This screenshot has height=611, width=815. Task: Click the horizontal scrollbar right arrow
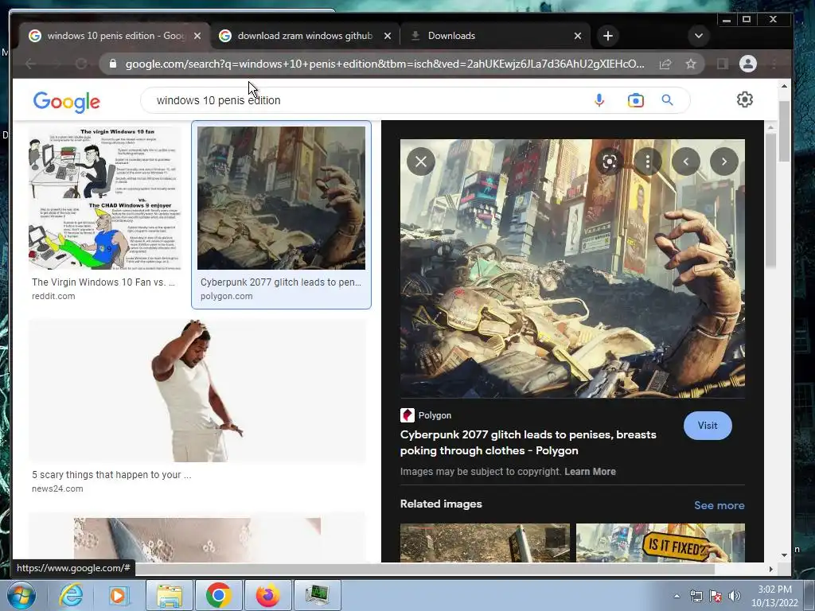point(770,570)
